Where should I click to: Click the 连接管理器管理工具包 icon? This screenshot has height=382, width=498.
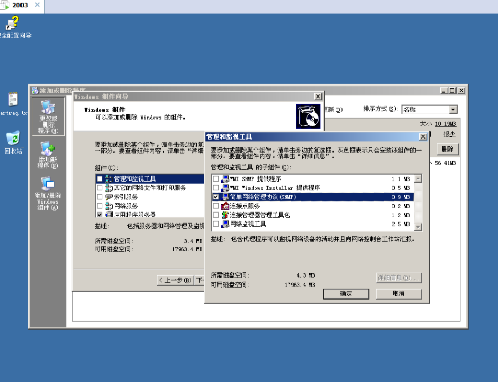[225, 215]
